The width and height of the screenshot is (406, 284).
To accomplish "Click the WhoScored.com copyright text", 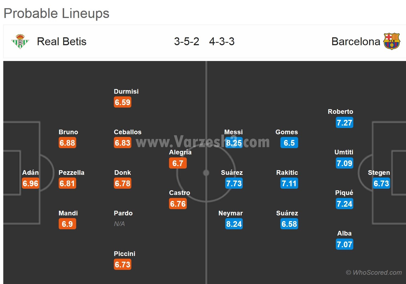I will coord(374,273).
